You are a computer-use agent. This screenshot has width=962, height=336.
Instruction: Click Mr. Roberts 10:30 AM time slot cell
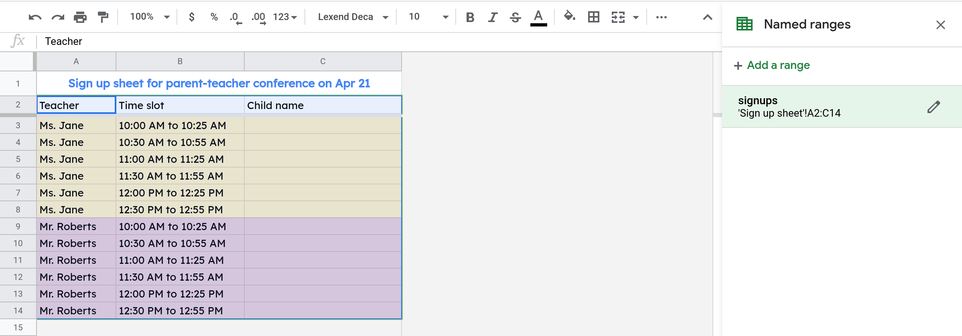180,243
